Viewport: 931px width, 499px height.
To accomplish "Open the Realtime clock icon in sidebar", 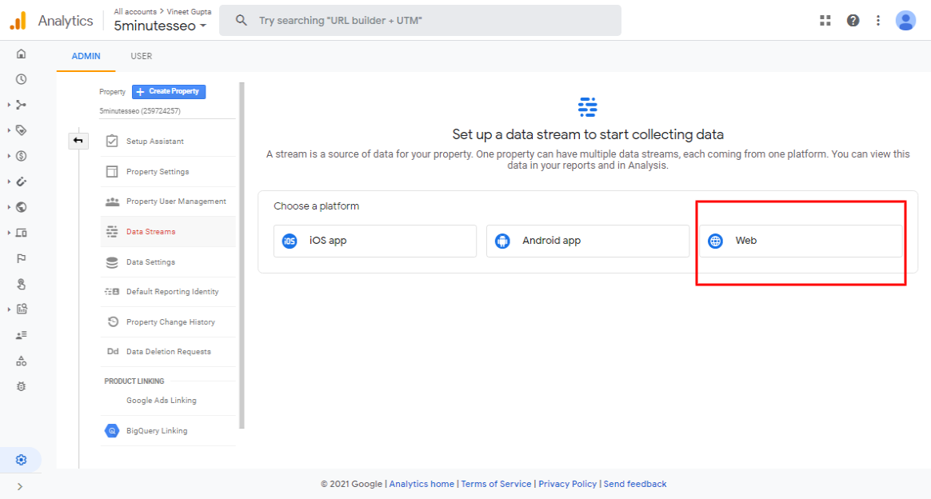I will pyautogui.click(x=21, y=79).
